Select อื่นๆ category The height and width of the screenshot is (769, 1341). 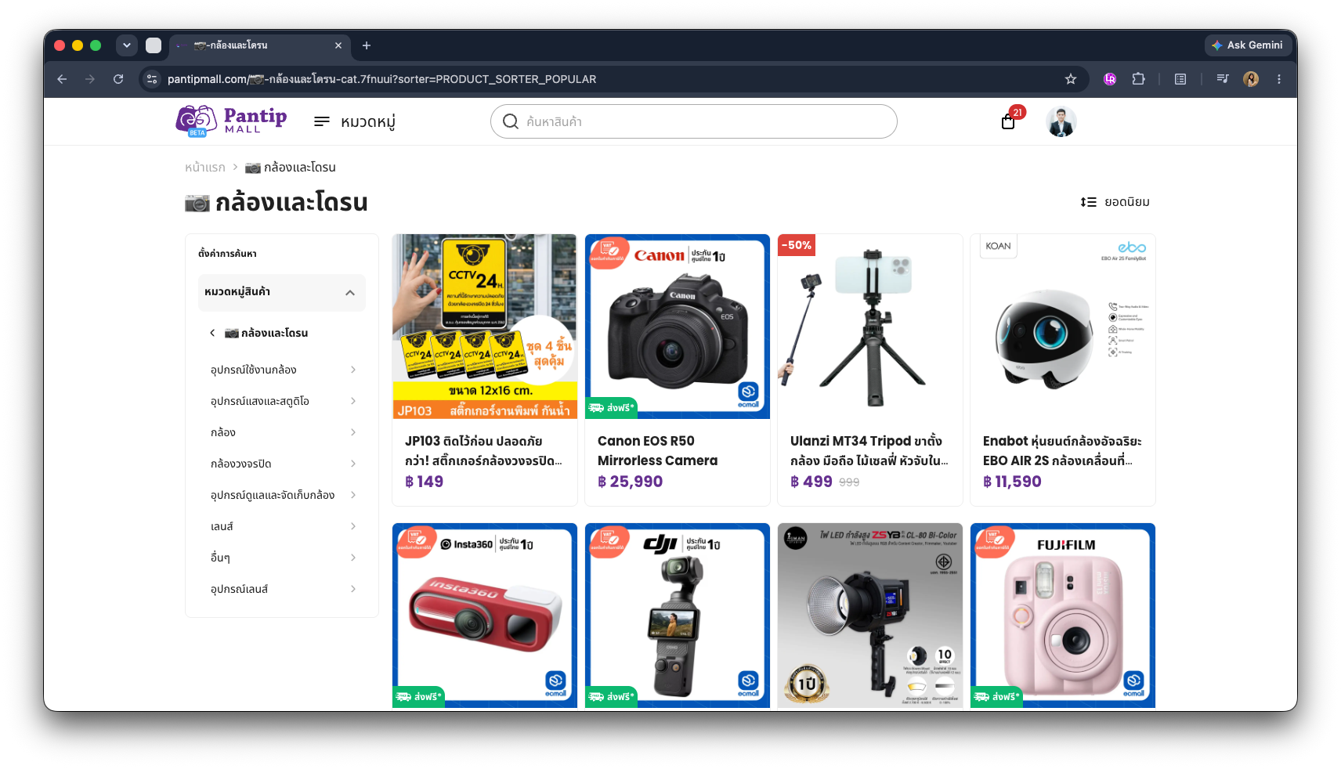(220, 558)
